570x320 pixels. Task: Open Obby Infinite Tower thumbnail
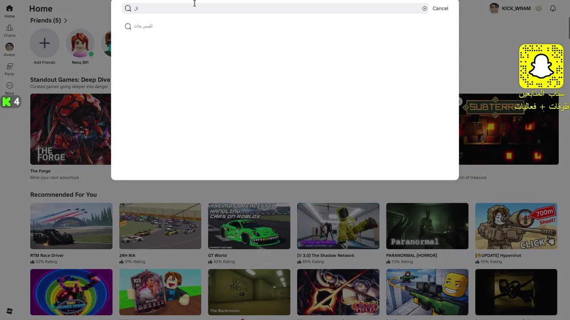click(x=71, y=292)
